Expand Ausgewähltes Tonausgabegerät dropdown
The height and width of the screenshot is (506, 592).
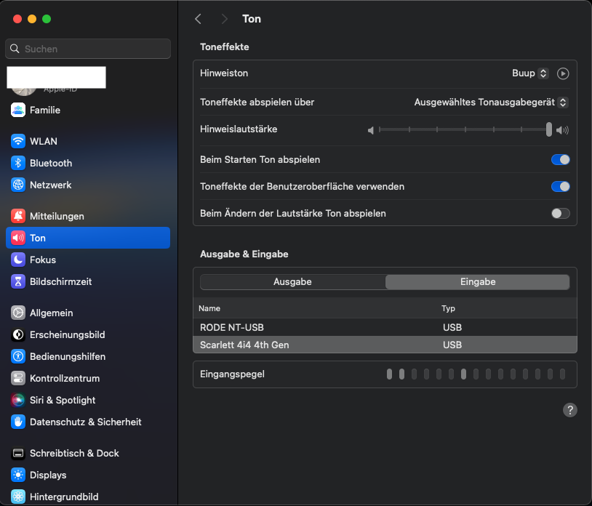pos(491,103)
